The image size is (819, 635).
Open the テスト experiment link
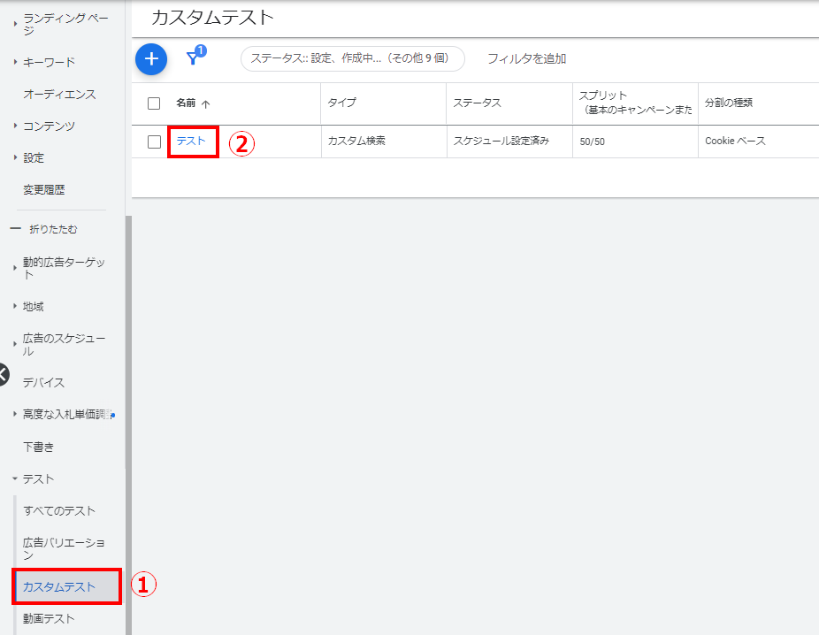tap(191, 141)
